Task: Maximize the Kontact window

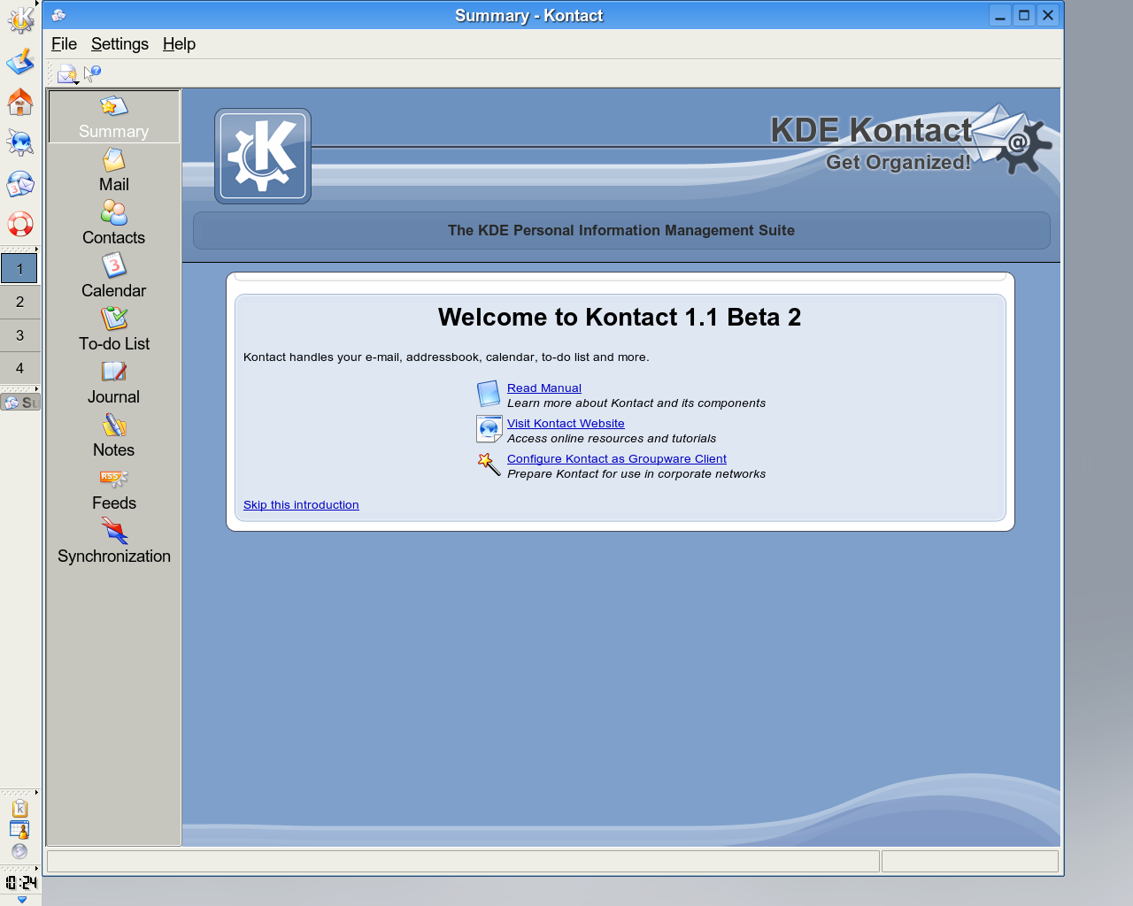Action: click(1024, 15)
